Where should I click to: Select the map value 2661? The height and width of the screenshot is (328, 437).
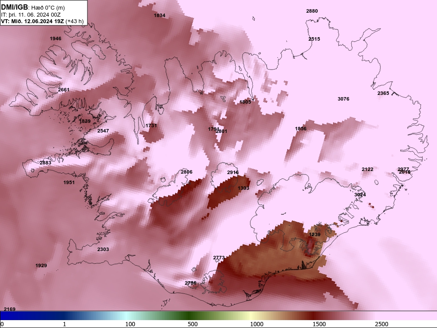coord(63,90)
